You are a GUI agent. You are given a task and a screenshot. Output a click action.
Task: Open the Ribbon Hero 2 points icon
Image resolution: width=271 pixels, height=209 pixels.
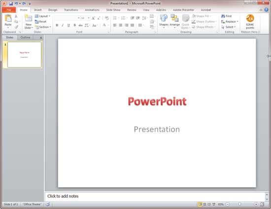pyautogui.click(x=250, y=18)
